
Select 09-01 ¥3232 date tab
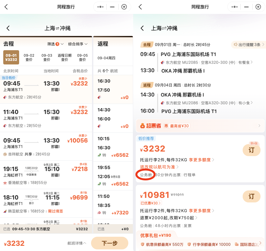[11, 57]
